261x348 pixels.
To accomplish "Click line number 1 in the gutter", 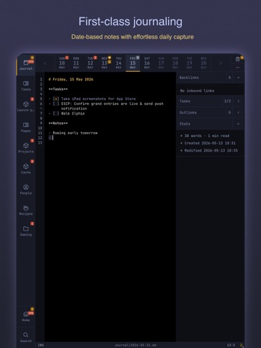I will 41,79.
